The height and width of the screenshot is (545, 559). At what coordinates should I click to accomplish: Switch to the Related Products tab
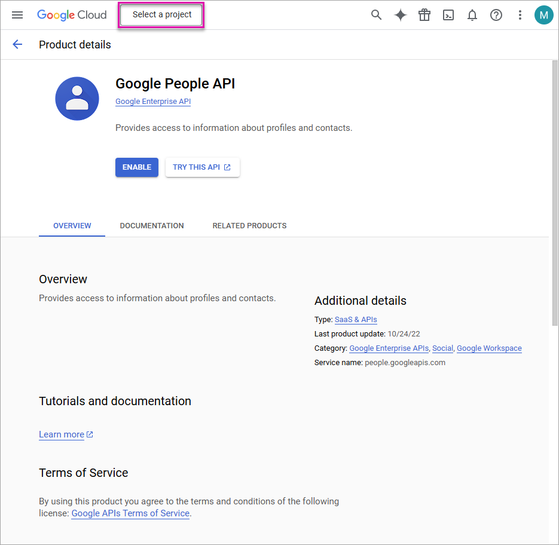[x=249, y=226]
